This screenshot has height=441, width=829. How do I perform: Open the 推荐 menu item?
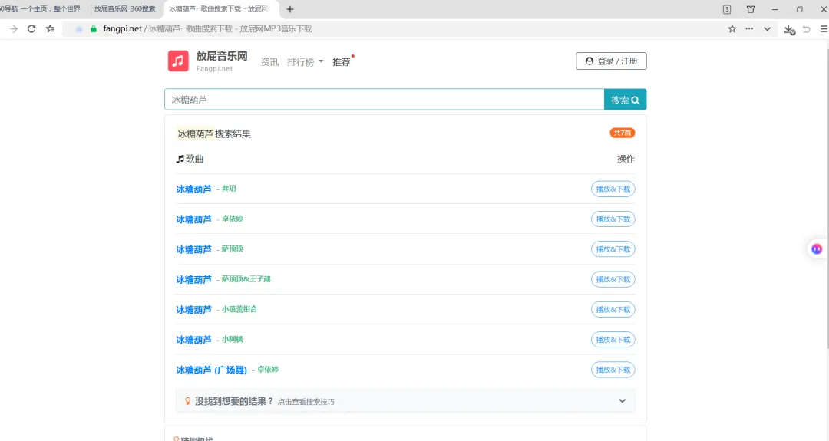click(x=342, y=62)
